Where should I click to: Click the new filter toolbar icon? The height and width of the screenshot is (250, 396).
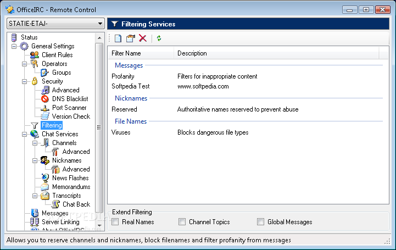(118, 38)
